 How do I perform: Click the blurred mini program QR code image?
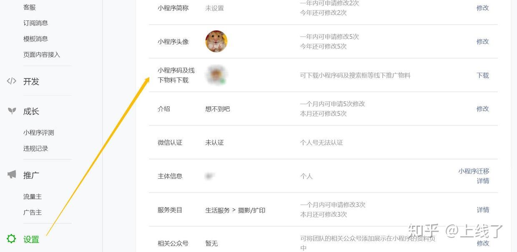216,75
